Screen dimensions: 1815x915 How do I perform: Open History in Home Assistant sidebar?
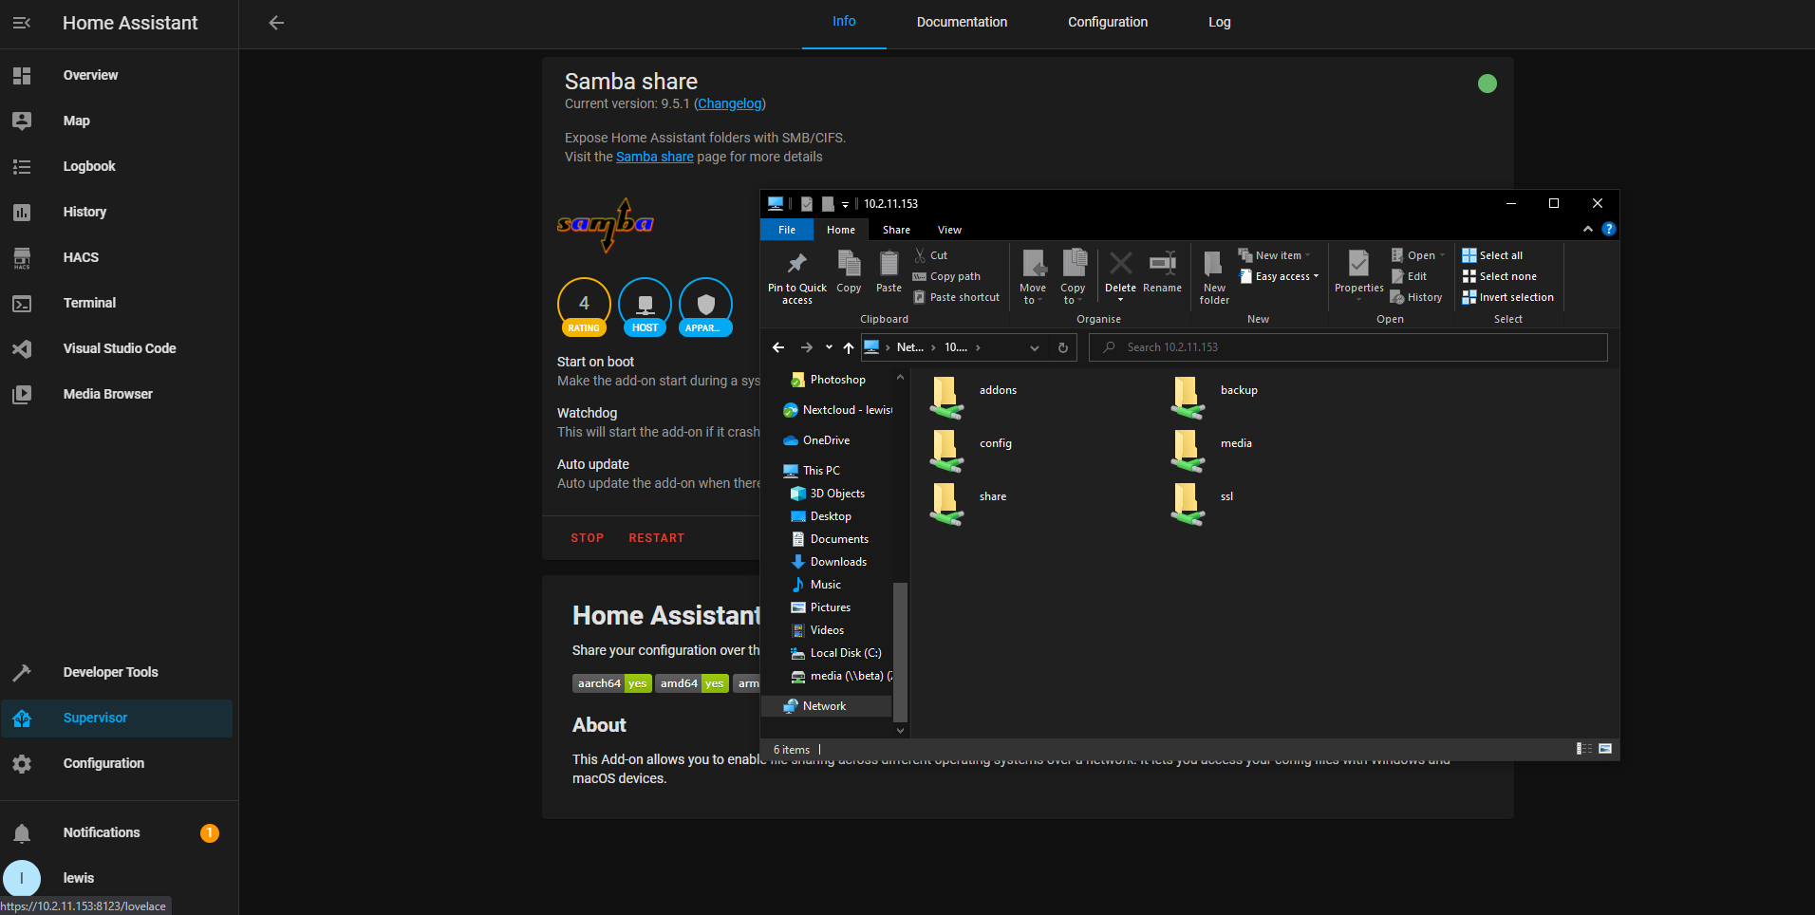pos(118,212)
